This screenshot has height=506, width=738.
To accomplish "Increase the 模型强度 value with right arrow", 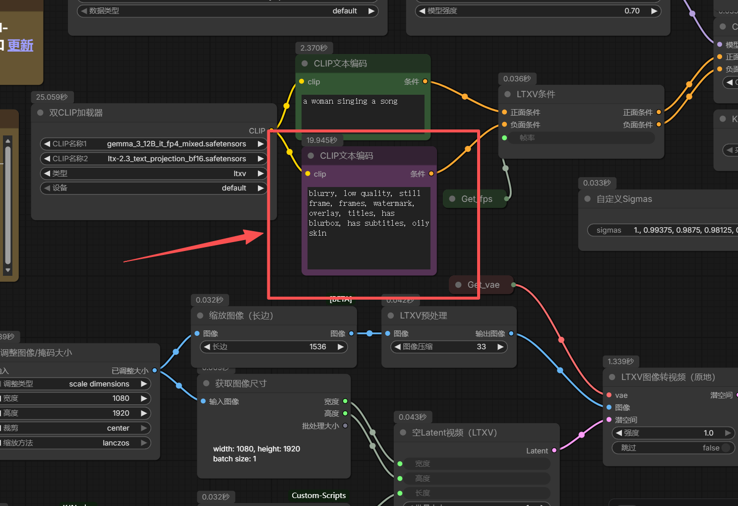I will [x=654, y=11].
